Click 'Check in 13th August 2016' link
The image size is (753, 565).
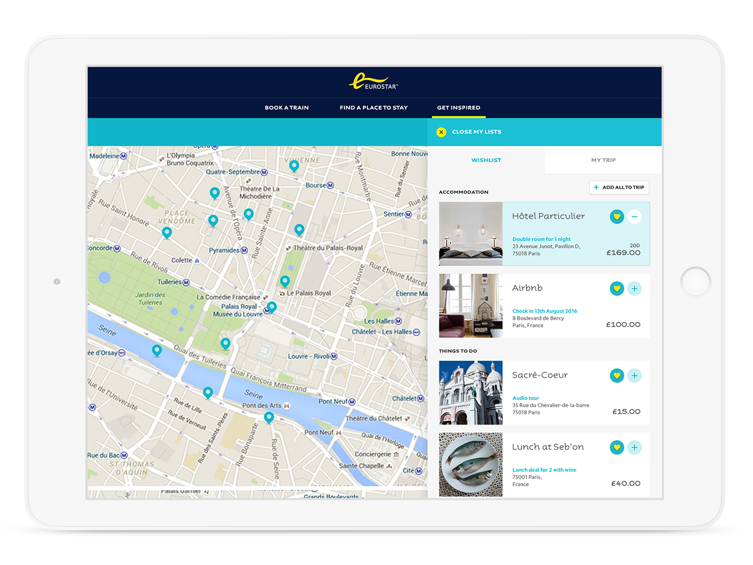[545, 311]
